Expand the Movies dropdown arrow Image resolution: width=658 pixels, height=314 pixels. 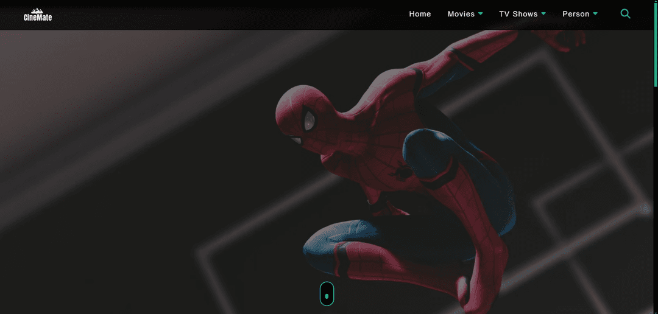481,14
